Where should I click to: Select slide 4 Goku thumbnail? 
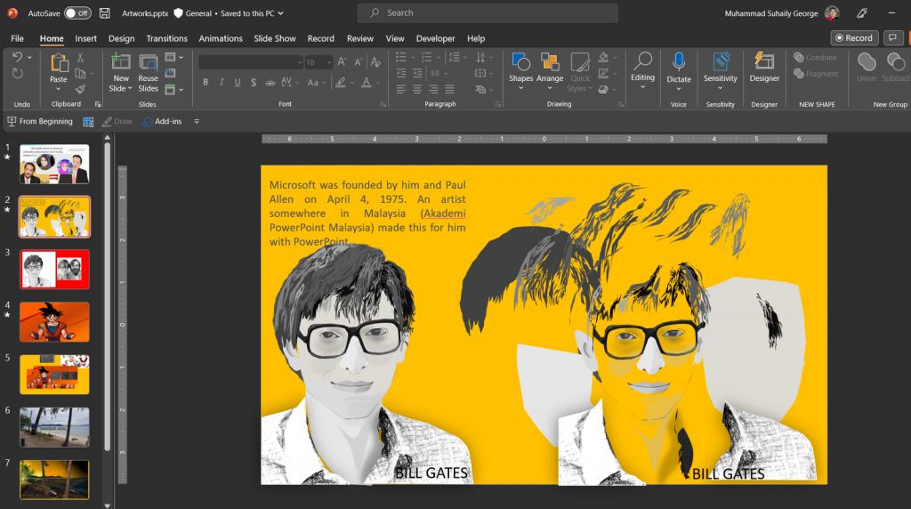54,322
